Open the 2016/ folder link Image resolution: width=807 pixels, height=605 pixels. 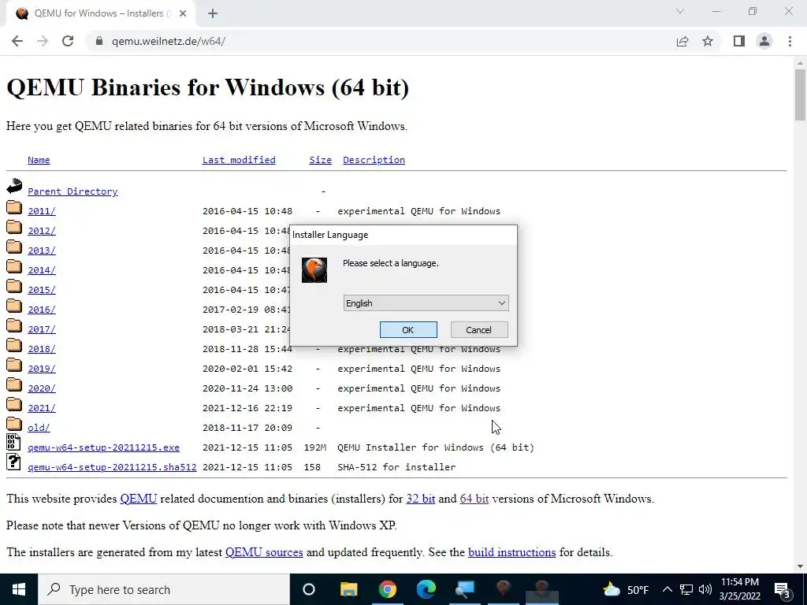tap(42, 310)
